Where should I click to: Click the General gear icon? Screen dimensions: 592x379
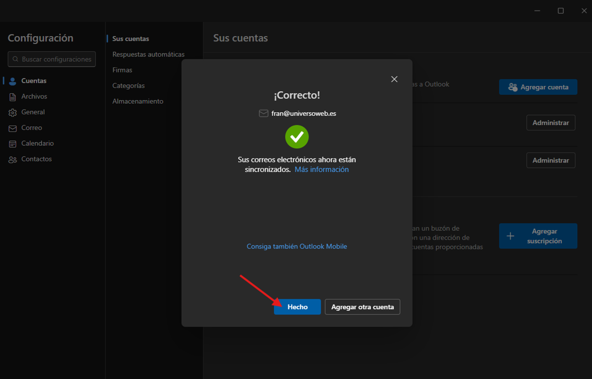click(x=13, y=113)
